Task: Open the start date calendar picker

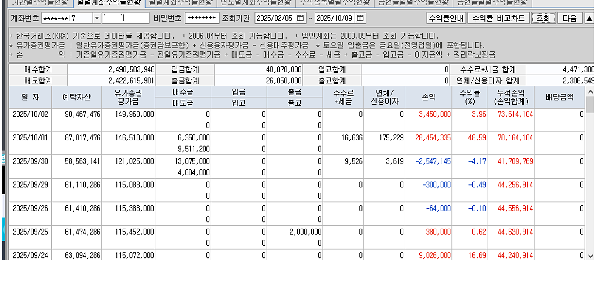Action: [300, 18]
